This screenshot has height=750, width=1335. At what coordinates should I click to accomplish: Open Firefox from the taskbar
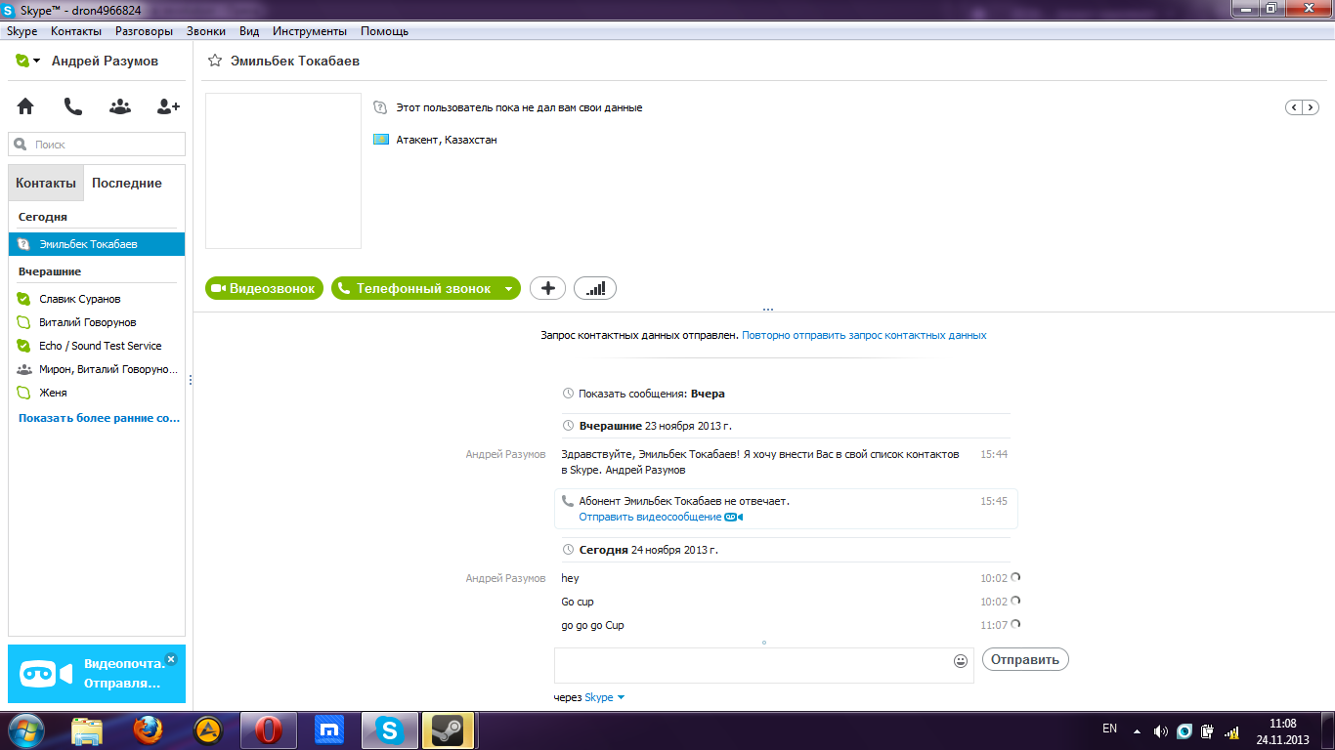coord(149,729)
